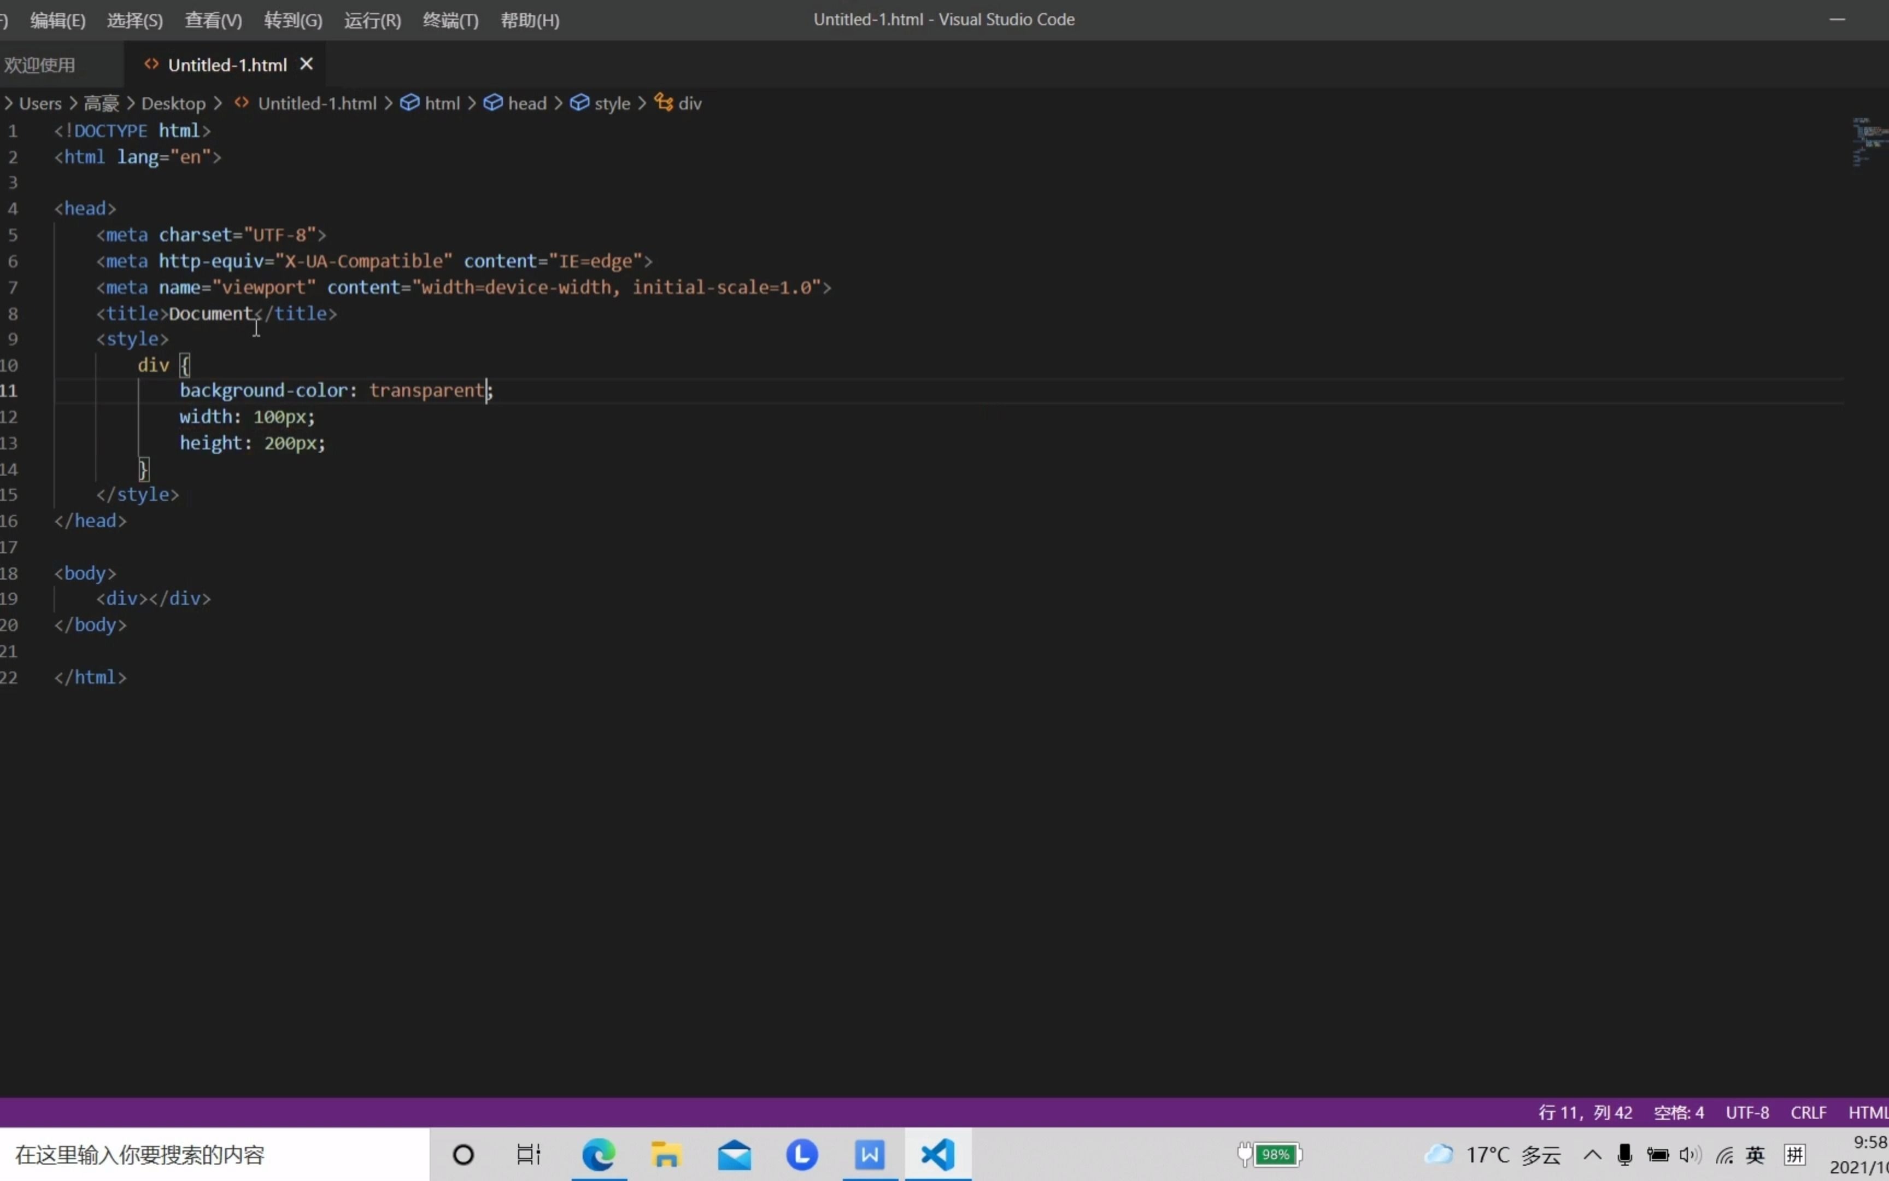Click the power battery tray icon
This screenshot has width=1889, height=1181.
pos(1657,1154)
